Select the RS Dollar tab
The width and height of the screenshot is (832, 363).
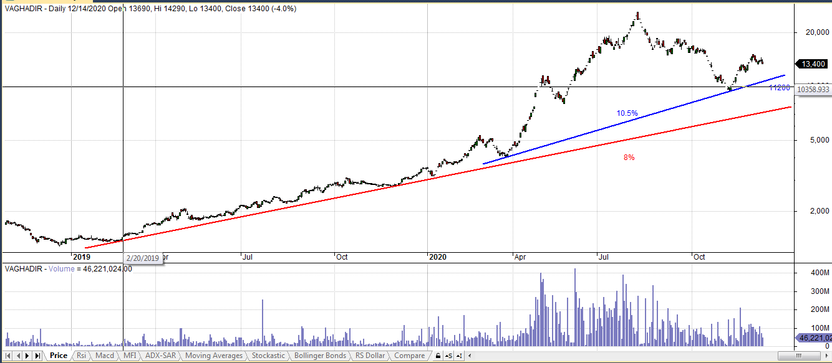[371, 356]
